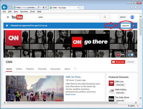Click the CNN Live channel icon

[111, 83]
